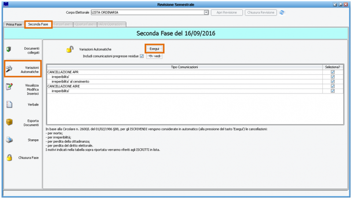Open Visualizza Modifica Inserisci notepad icon
This screenshot has width=352, height=199.
pyautogui.click(x=9, y=87)
